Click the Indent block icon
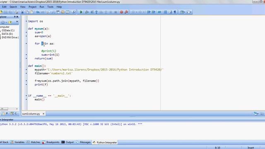265x149 pixels. [x=149, y=12]
